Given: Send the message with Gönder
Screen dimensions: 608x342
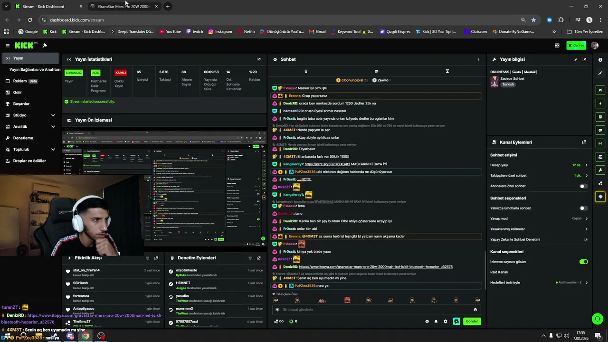Looking at the screenshot, I should coord(472,322).
